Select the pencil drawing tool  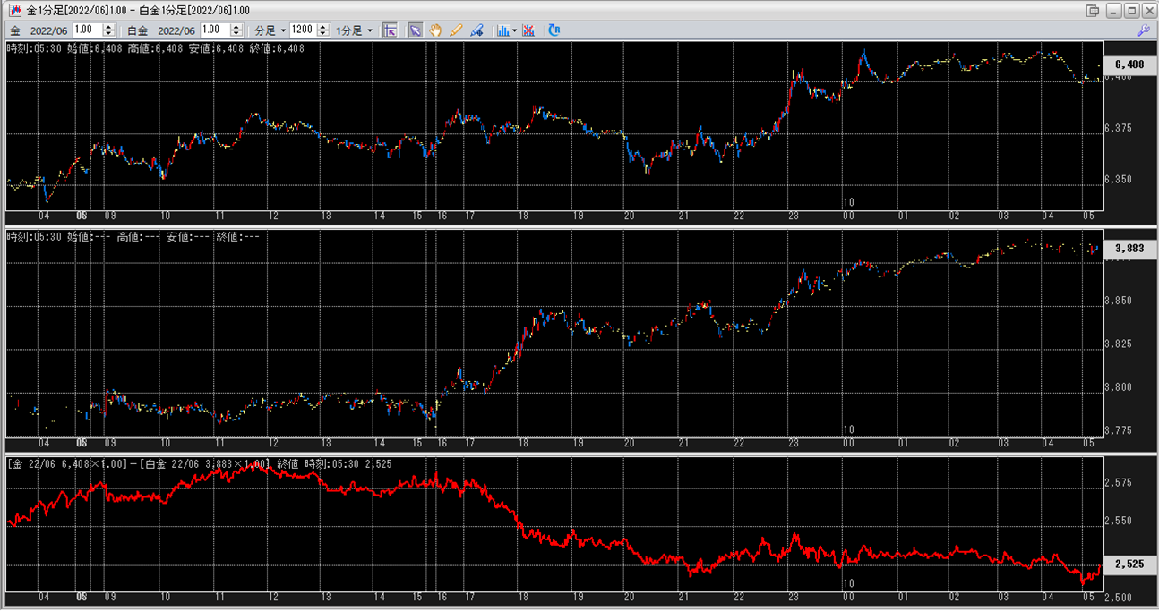[x=456, y=30]
